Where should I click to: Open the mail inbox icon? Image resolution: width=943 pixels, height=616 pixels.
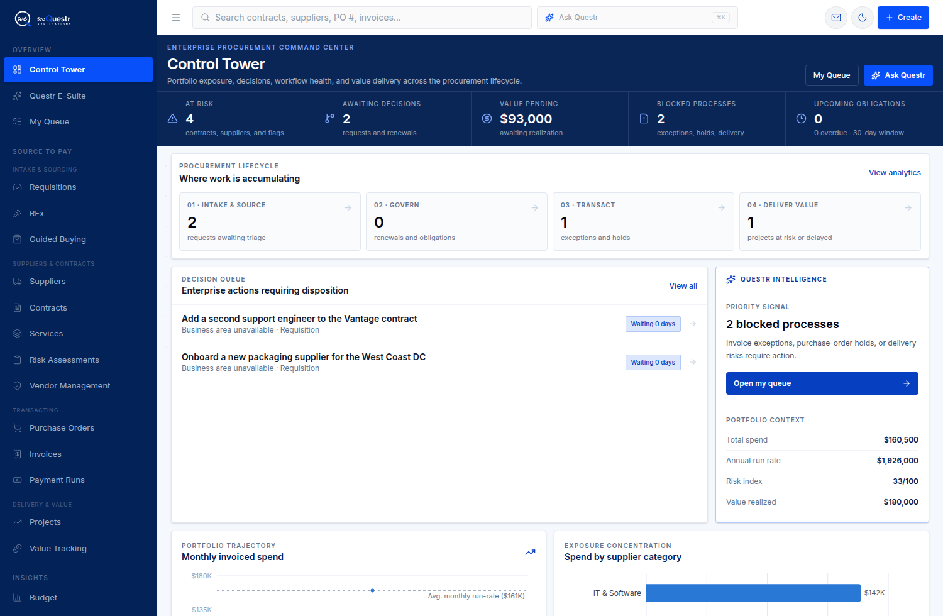(836, 18)
